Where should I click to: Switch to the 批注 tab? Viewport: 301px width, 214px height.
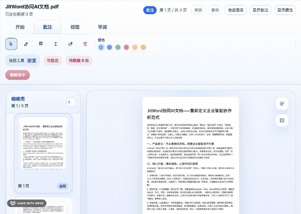coord(48,27)
